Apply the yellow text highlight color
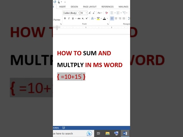183x137 pixels. point(98,18)
